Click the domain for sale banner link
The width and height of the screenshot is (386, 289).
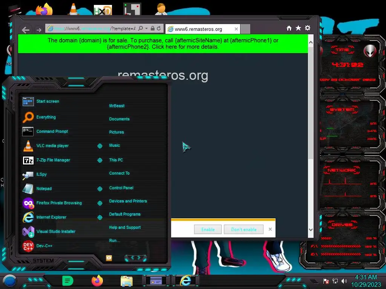coord(163,44)
